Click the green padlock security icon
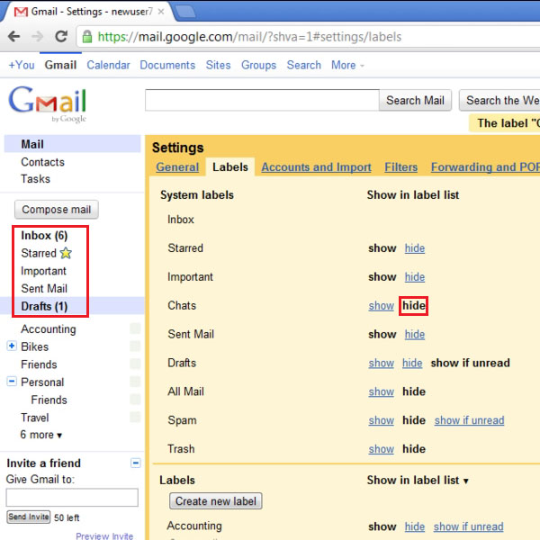The image size is (540, 540). click(x=87, y=37)
